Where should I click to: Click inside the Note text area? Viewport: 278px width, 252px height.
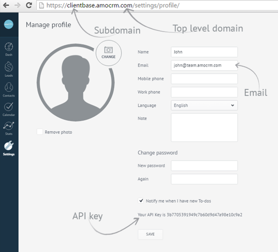point(204,128)
